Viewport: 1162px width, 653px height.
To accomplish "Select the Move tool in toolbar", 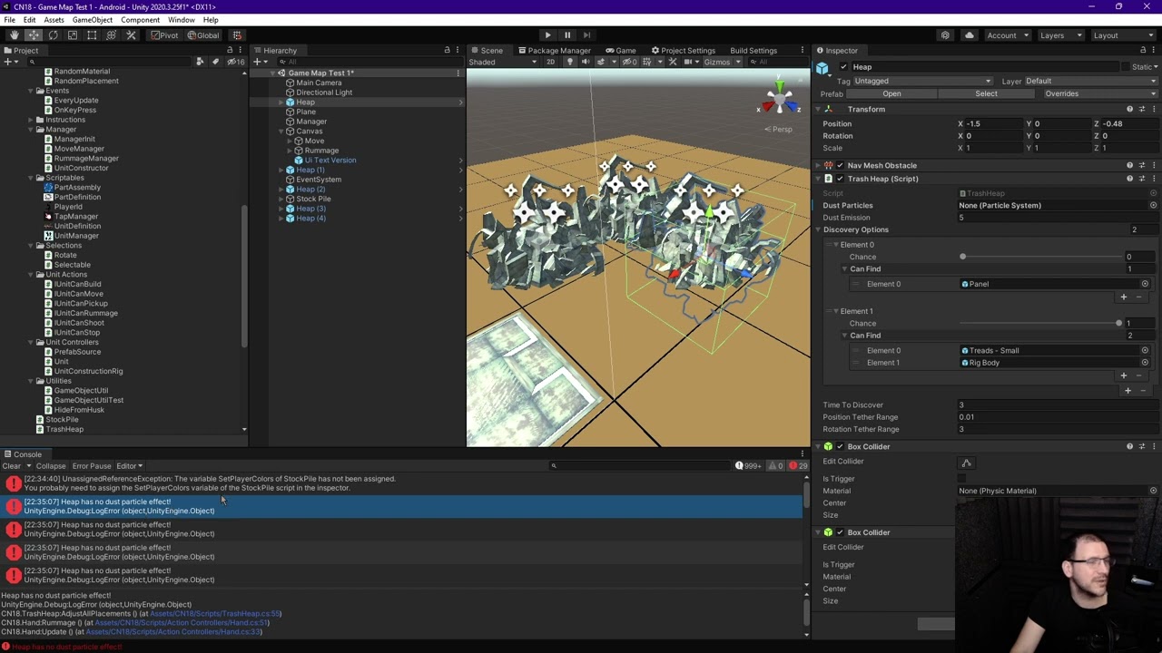I will click(34, 35).
